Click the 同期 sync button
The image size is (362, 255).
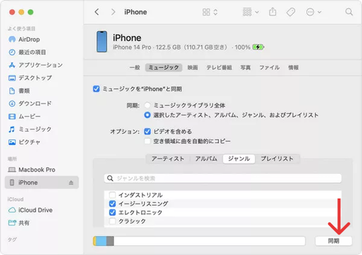[x=334, y=241]
